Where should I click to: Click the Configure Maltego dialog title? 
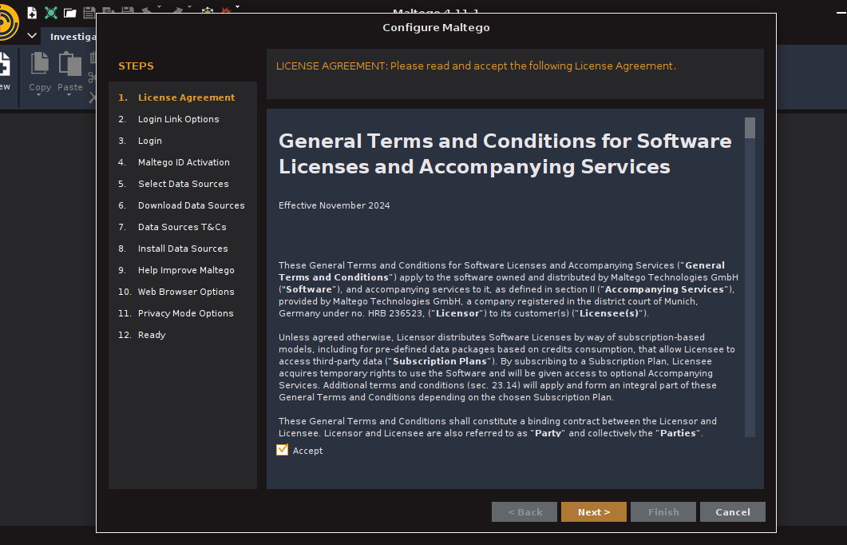pos(436,28)
